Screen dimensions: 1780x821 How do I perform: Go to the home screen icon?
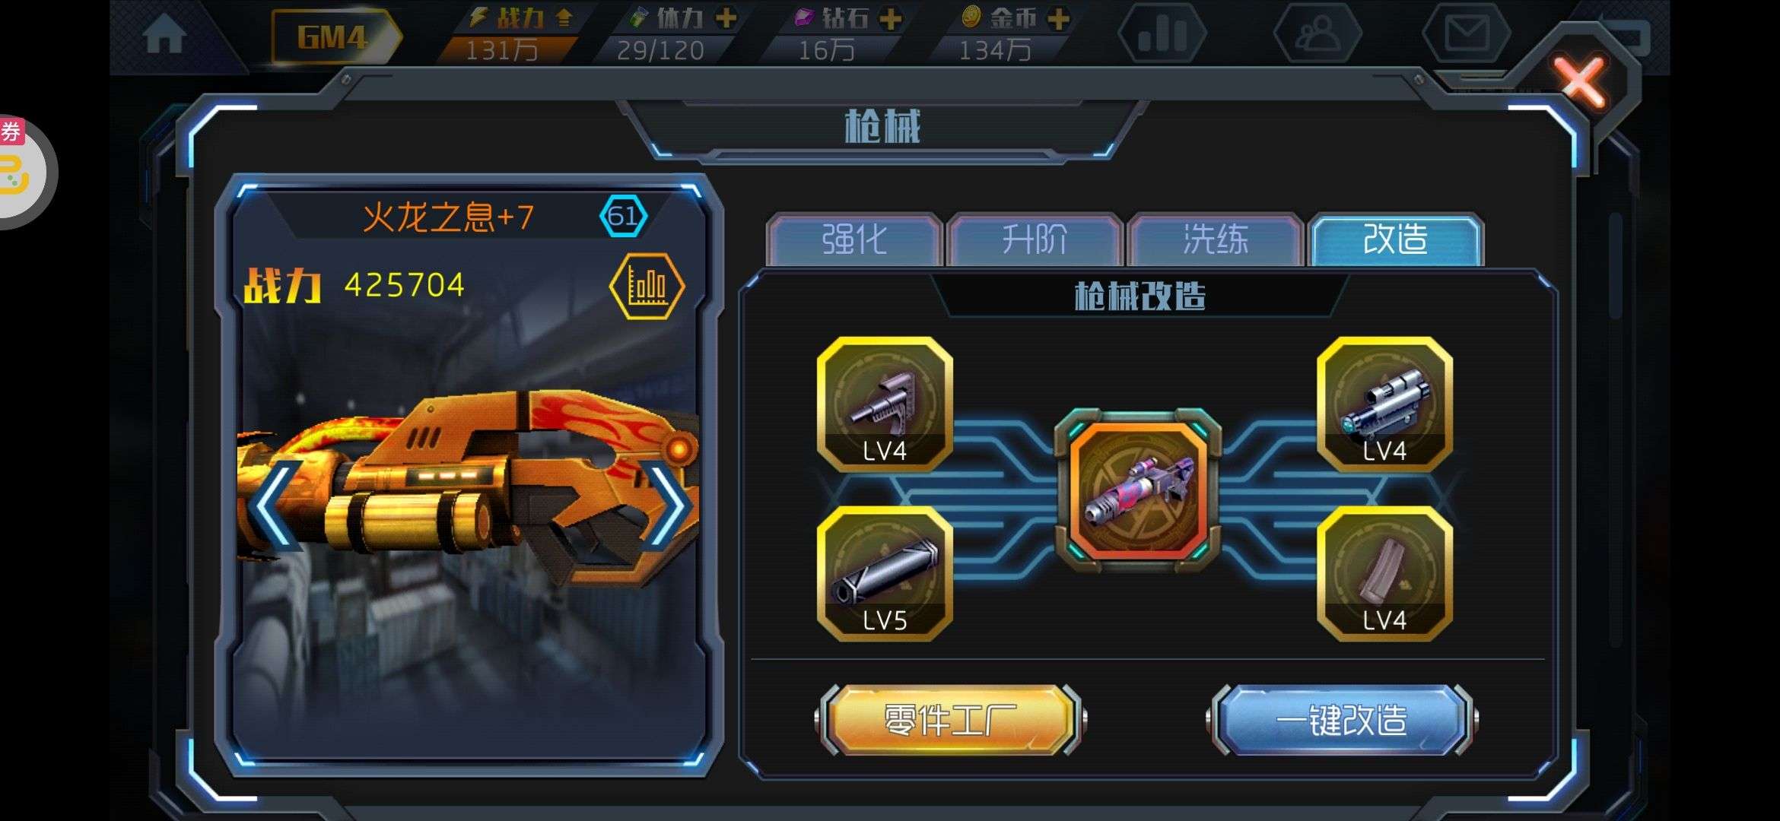click(164, 34)
